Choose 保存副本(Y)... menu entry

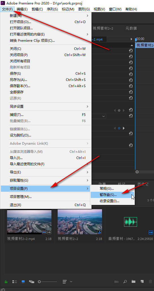pos(46,86)
